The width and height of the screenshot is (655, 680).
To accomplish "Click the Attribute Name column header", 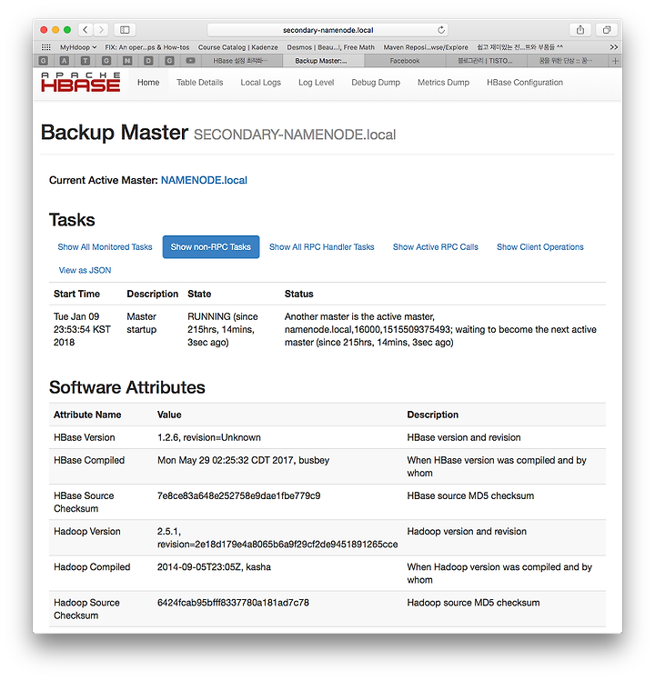I will [x=87, y=415].
